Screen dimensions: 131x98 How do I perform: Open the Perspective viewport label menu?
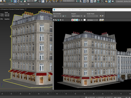point(5,9)
